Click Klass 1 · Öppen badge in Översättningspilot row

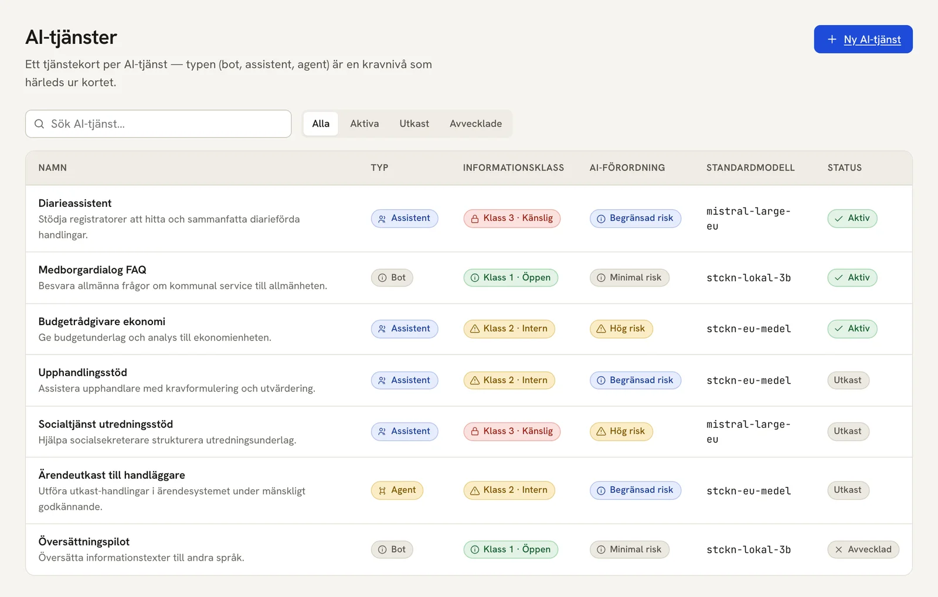pyautogui.click(x=511, y=550)
